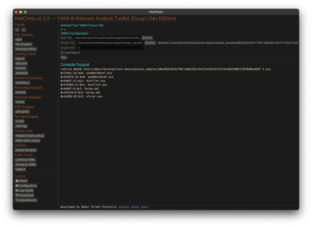The image size is (312, 227).
Task: Collapse tools with the down-arrow button
Action: pyautogui.click(x=17, y=30)
